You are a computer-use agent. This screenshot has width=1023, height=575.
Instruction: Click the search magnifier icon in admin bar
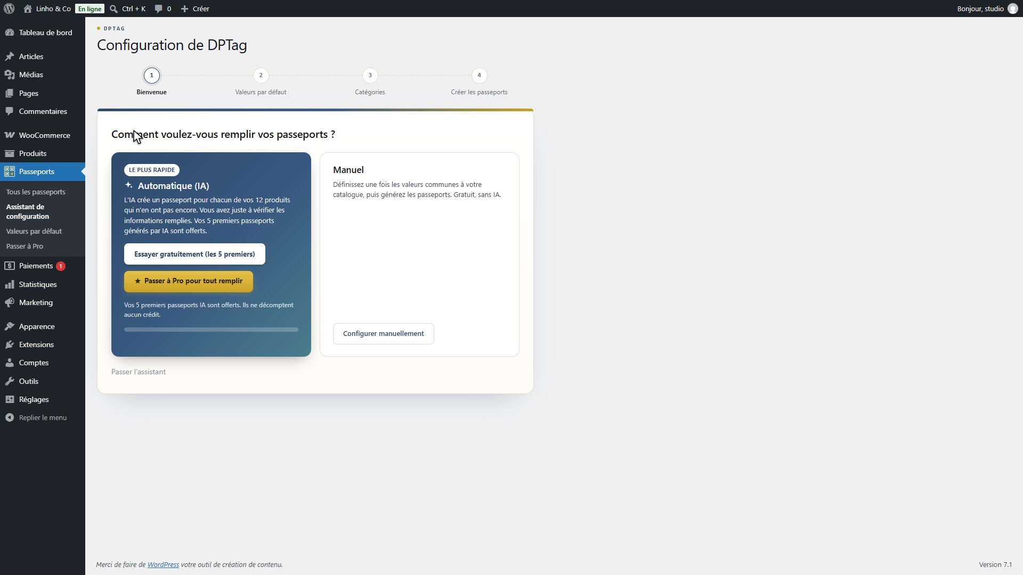coord(113,9)
